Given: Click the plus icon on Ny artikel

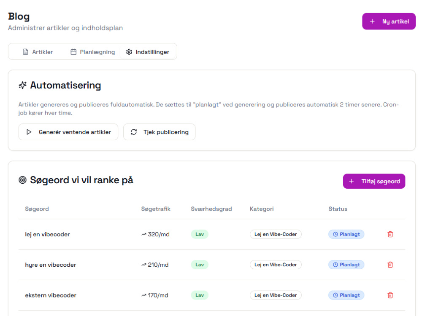Looking at the screenshot, I should point(372,21).
